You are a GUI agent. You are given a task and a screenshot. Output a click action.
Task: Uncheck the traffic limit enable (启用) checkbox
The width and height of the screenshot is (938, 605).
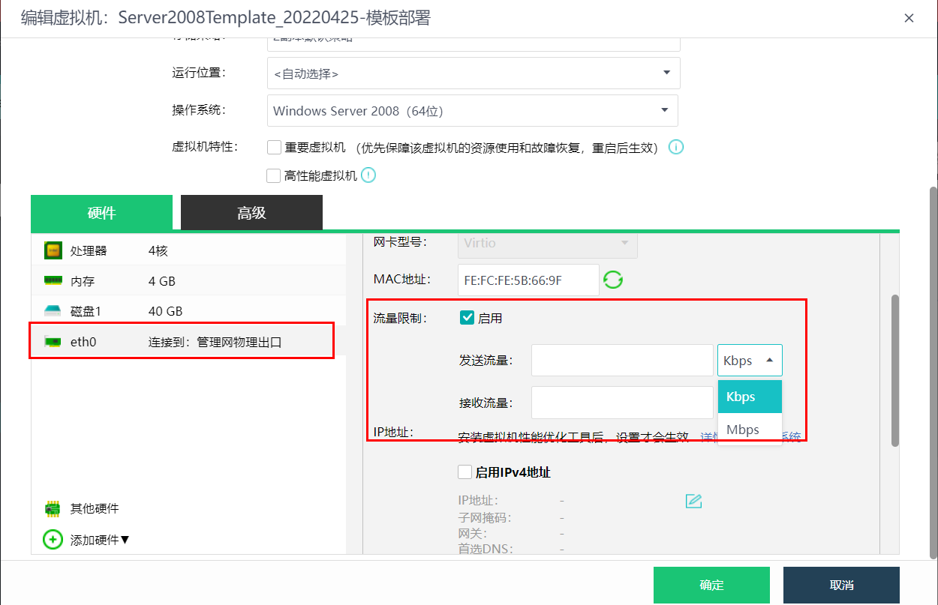tap(466, 318)
